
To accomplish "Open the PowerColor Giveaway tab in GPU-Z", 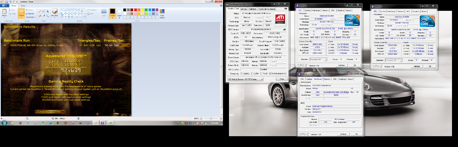I will coord(267,9).
